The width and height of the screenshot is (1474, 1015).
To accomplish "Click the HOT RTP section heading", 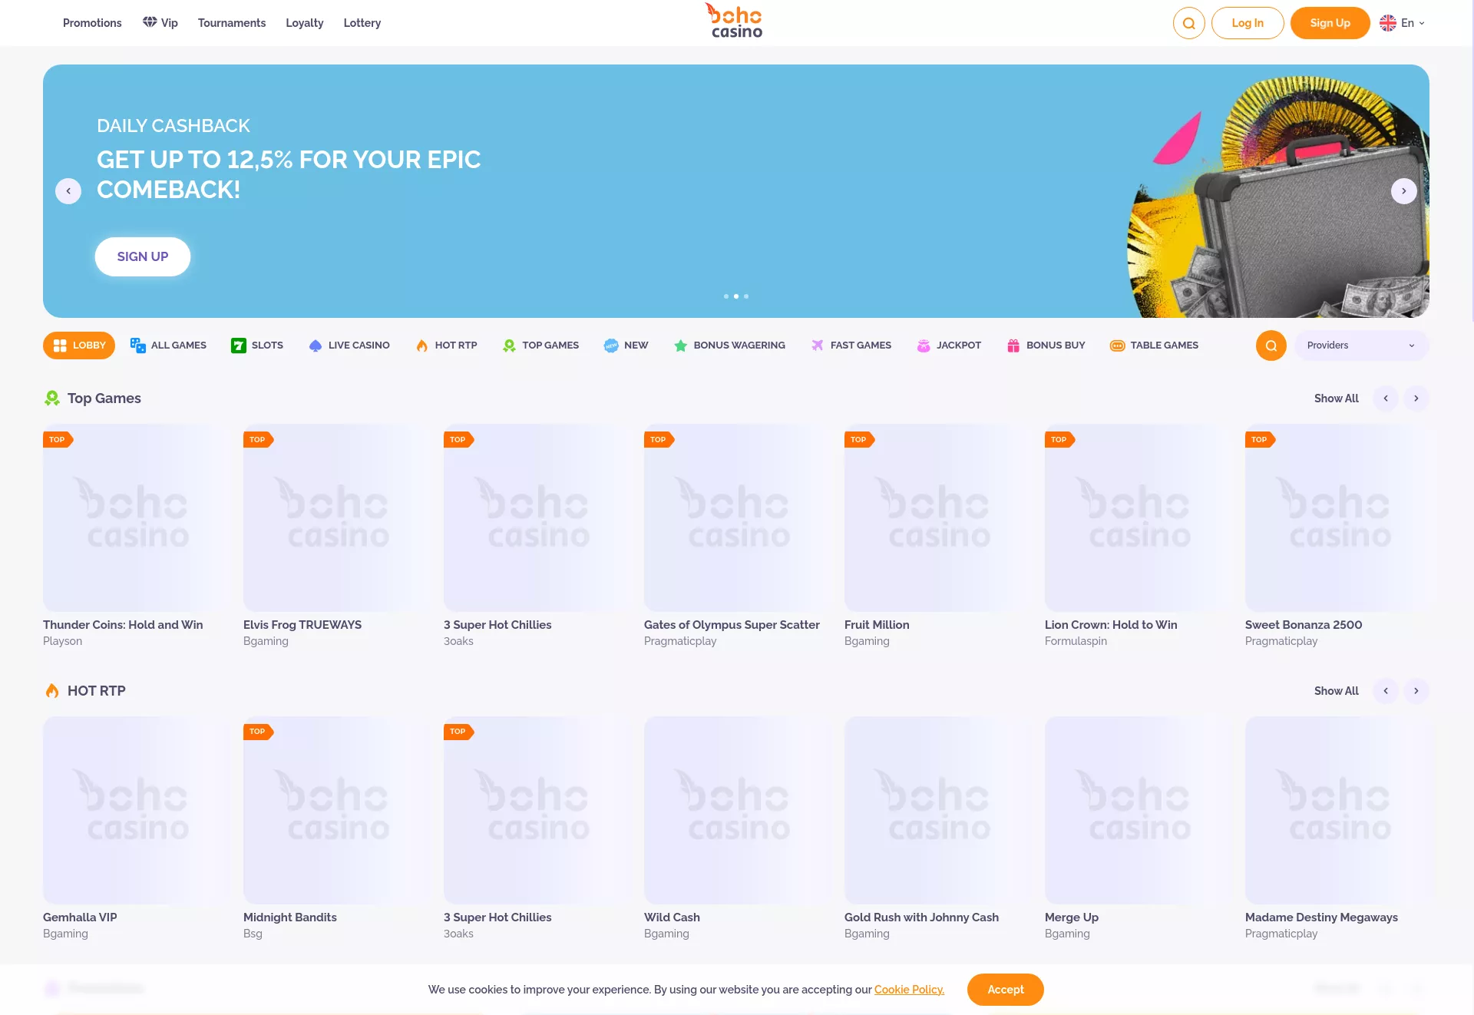I will click(x=97, y=691).
